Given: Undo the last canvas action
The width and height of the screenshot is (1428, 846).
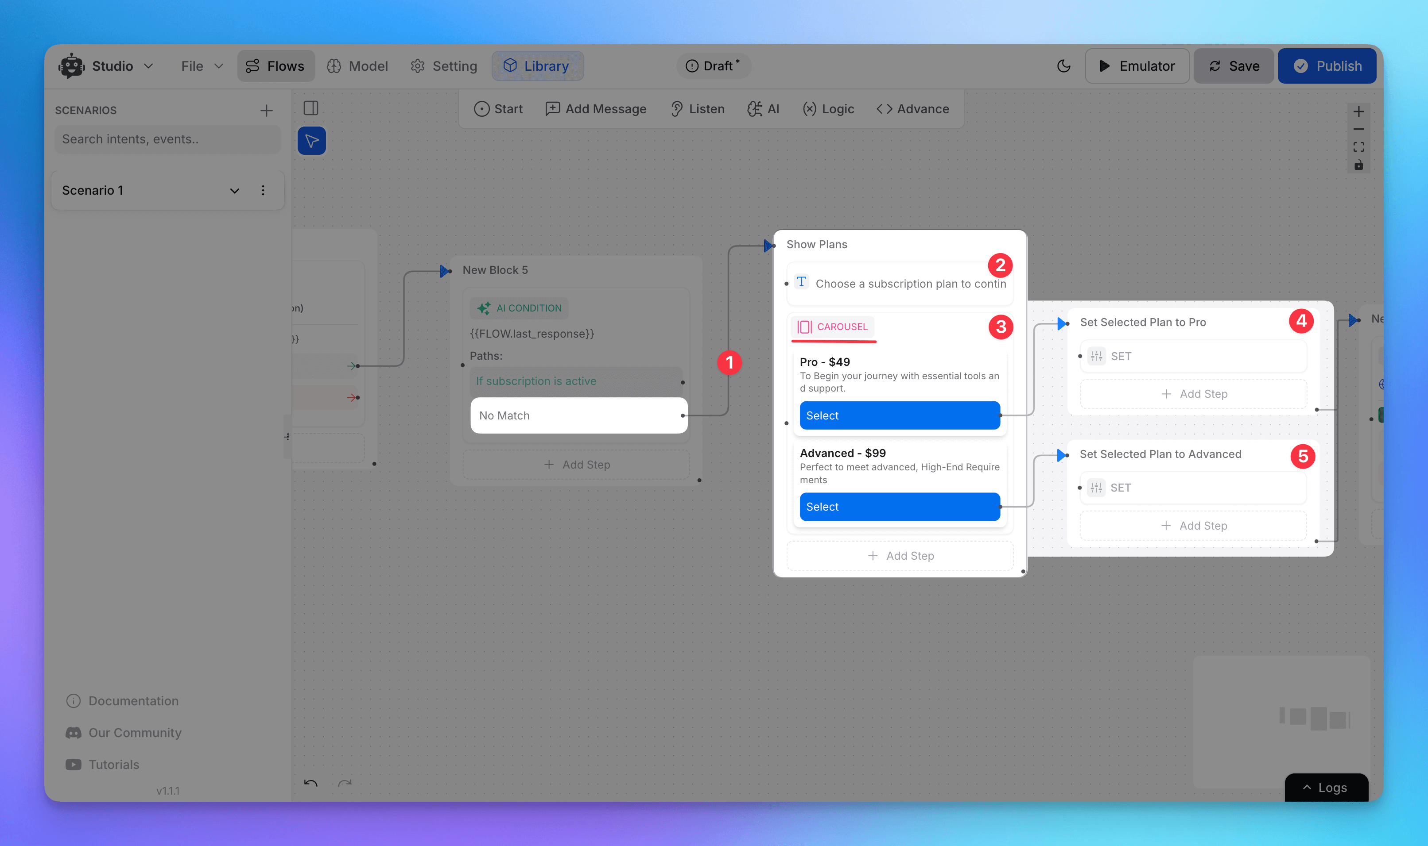Looking at the screenshot, I should [x=311, y=783].
